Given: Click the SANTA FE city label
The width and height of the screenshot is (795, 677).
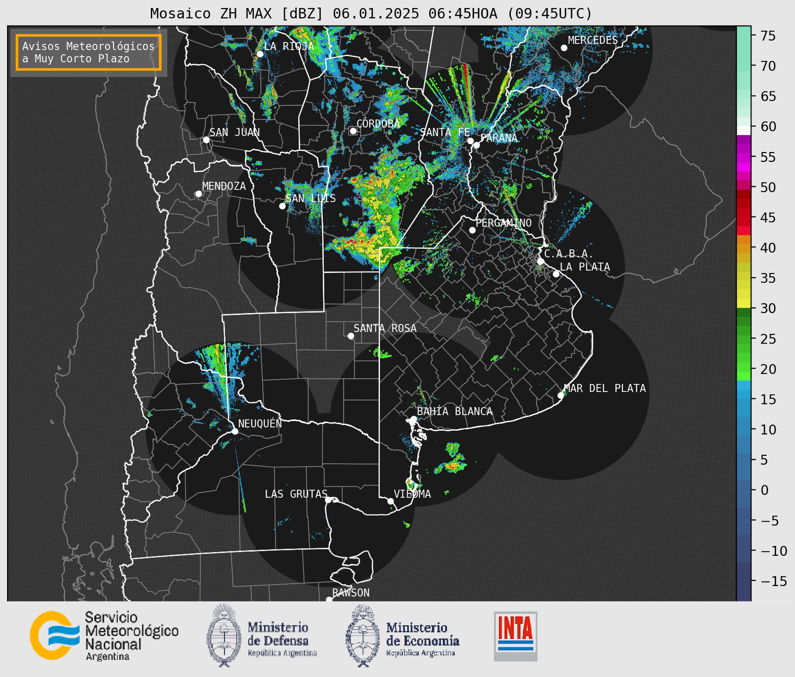Looking at the screenshot, I should pos(445,132).
